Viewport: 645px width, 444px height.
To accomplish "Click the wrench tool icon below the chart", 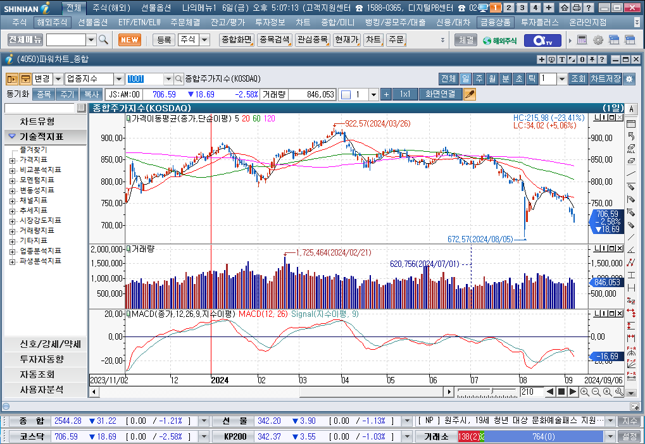I will tap(619, 392).
